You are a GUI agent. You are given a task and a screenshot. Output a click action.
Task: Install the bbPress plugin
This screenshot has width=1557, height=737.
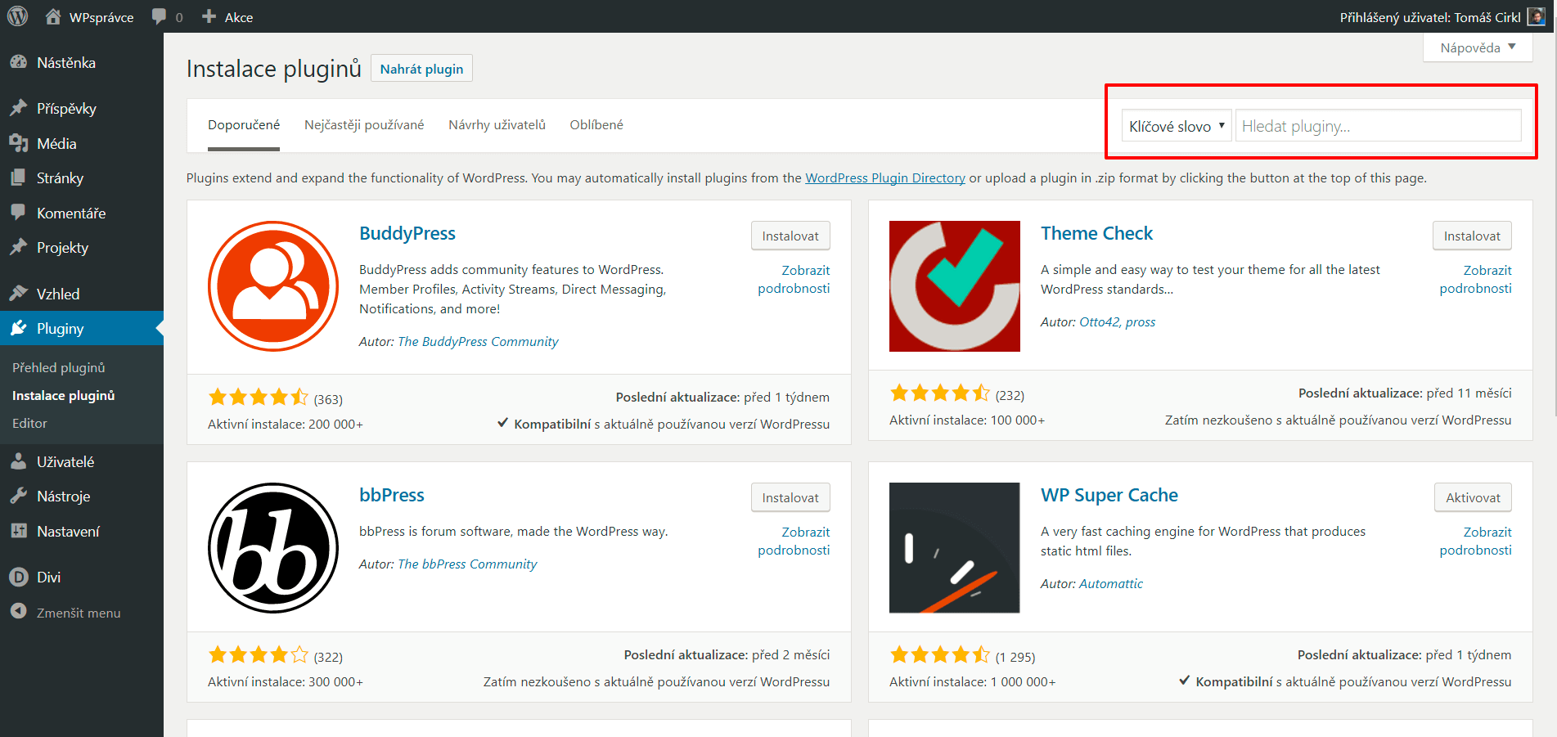pyautogui.click(x=790, y=497)
